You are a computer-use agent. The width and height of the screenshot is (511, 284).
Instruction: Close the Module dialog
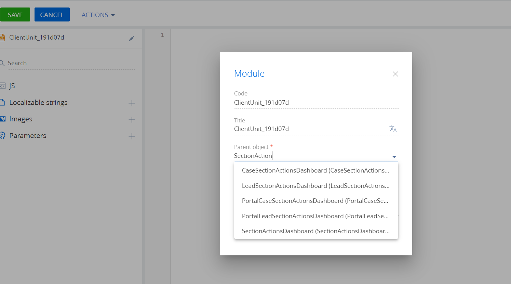tap(395, 74)
